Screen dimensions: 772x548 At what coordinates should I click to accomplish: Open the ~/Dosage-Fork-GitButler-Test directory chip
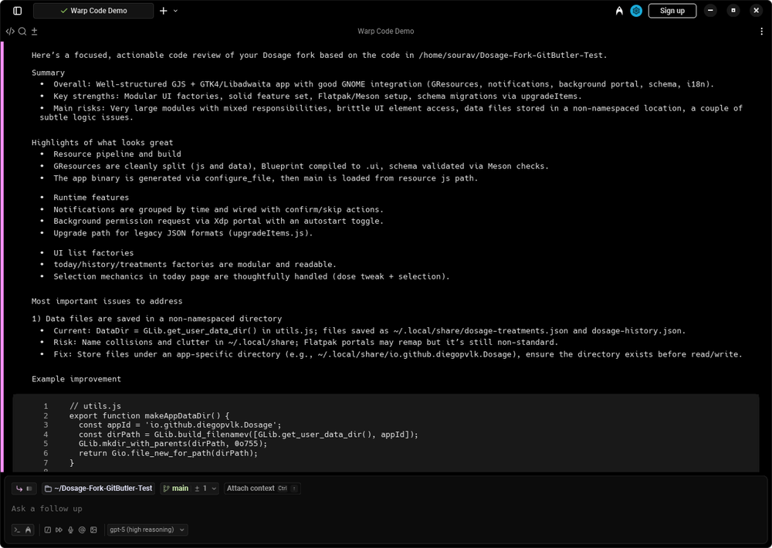99,489
